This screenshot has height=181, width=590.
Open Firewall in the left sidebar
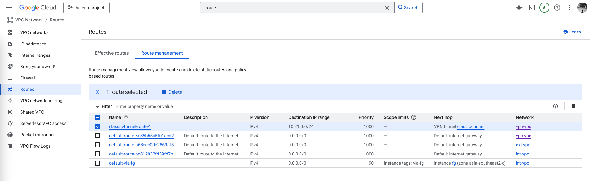pyautogui.click(x=28, y=78)
